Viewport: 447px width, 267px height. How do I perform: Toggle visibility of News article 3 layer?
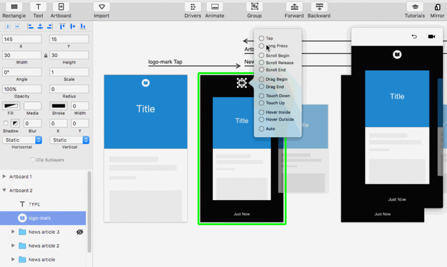(80, 232)
